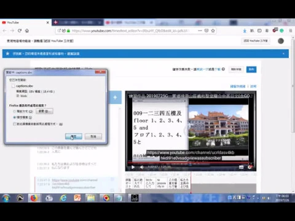Open the Windows Start orb
295x221 pixels.
(x=6, y=198)
